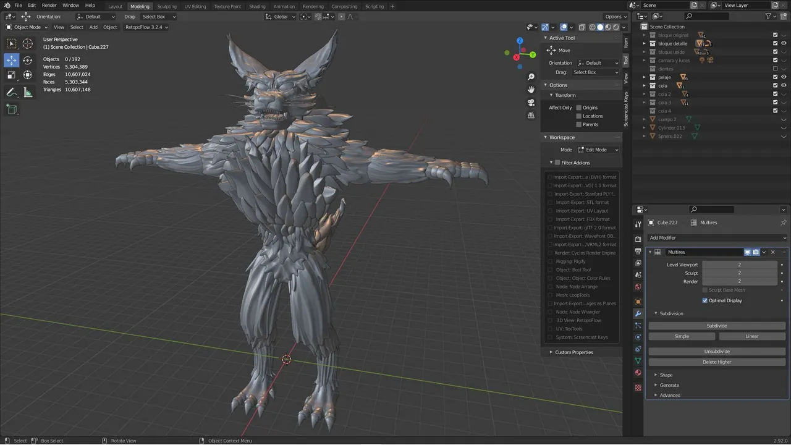Open the Material properties tab
The image size is (791, 445).
(x=638, y=373)
